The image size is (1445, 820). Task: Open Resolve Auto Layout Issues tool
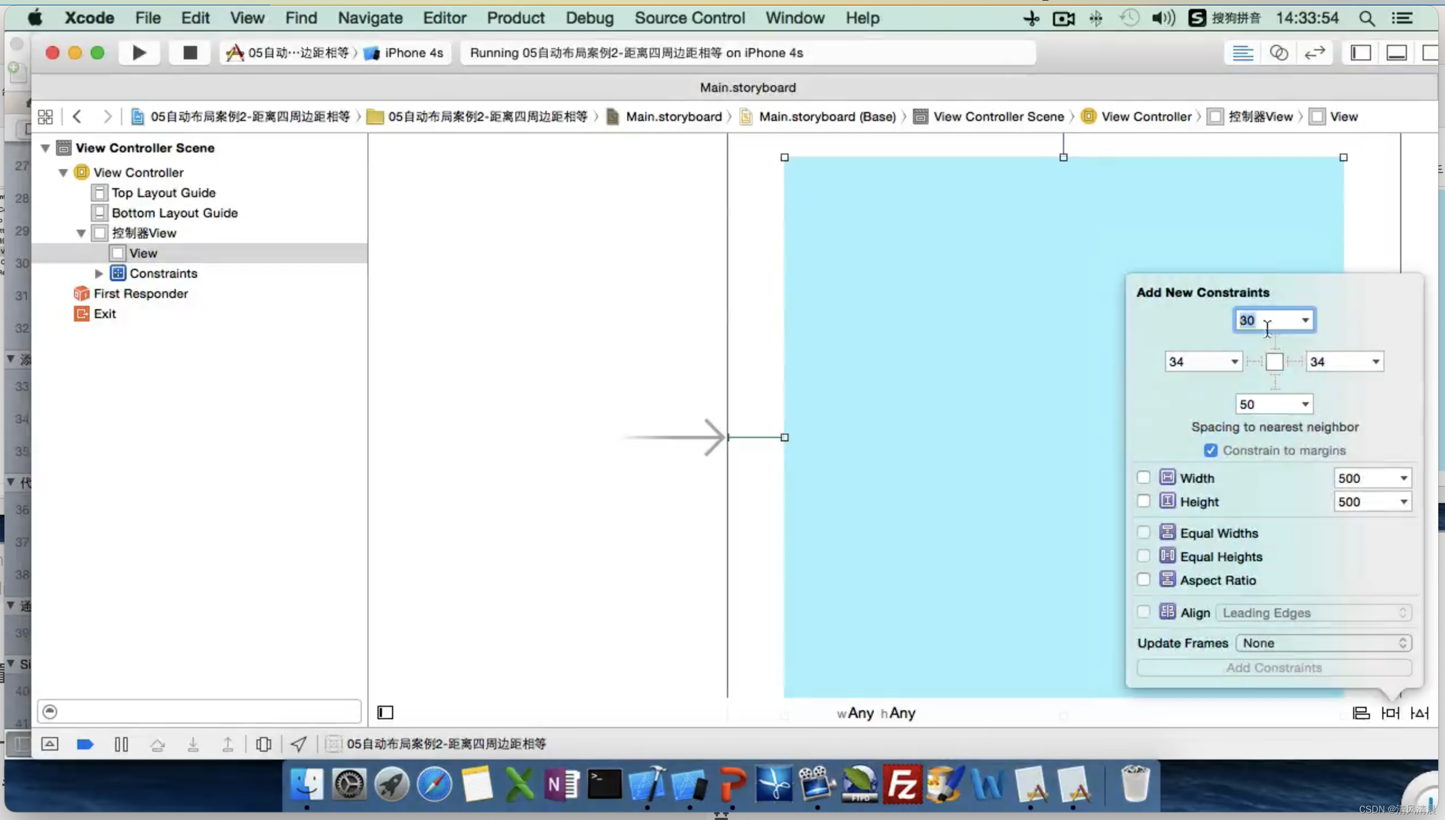tap(1419, 713)
